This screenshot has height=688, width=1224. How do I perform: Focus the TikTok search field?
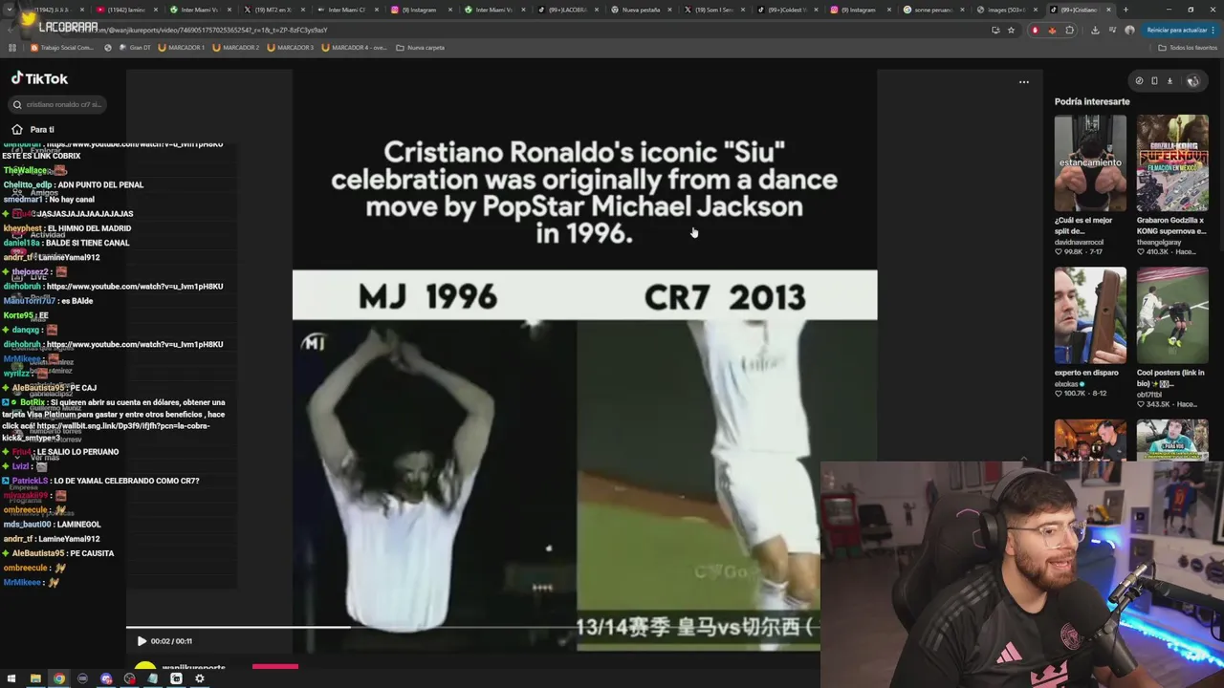(57, 104)
